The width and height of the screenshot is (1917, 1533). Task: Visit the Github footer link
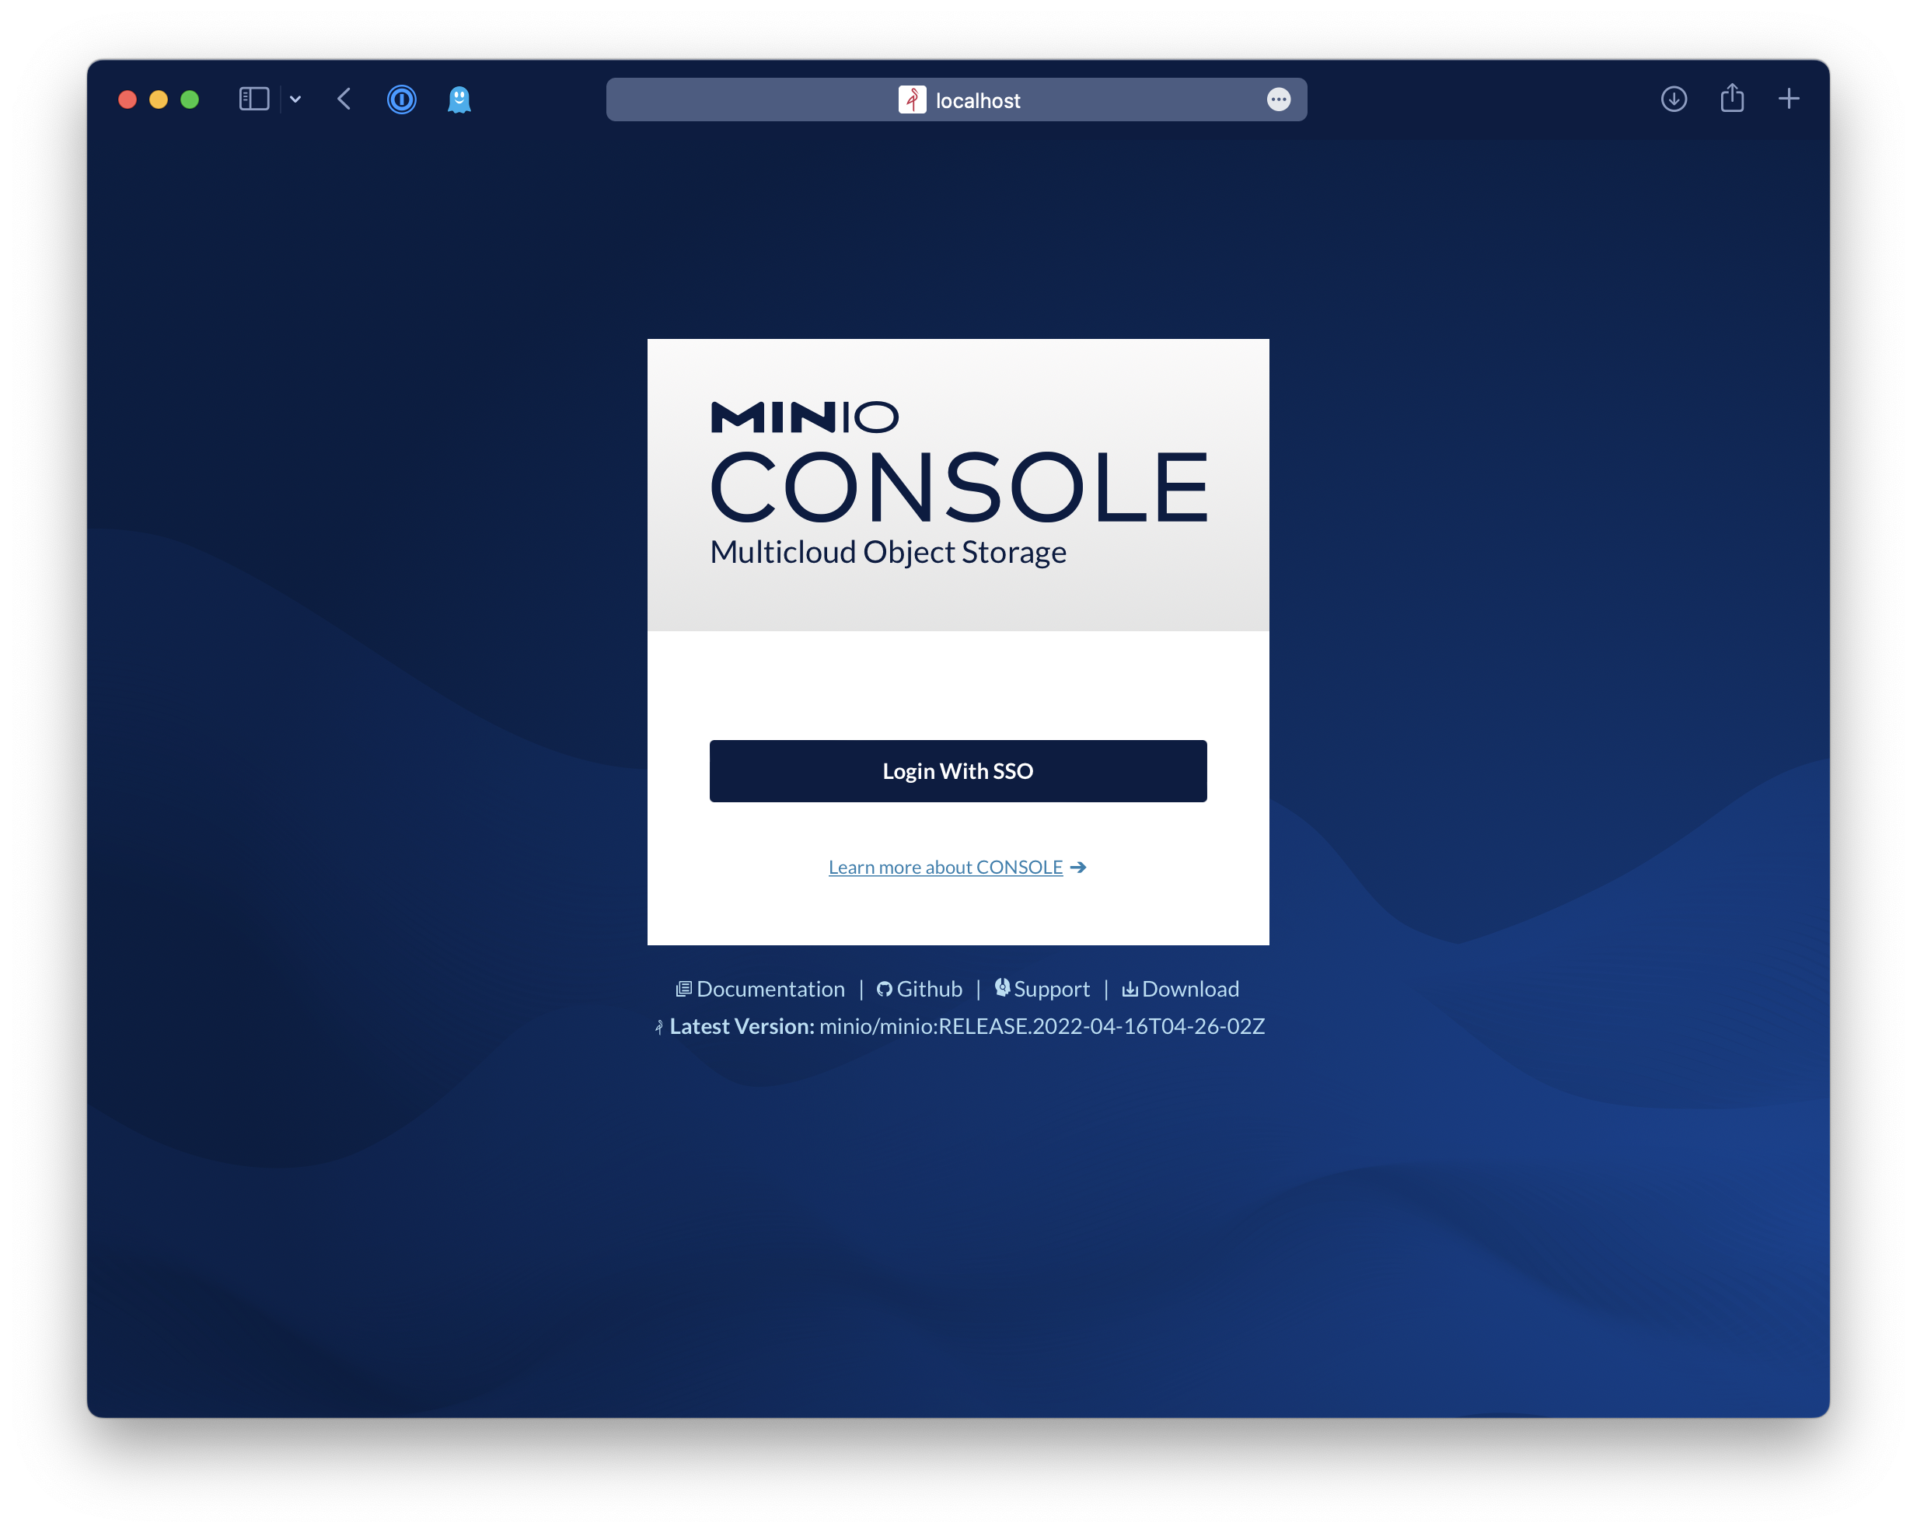pyautogui.click(x=928, y=989)
